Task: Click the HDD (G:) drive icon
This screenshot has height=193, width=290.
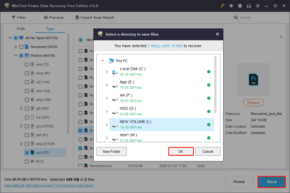Action: (x=115, y=112)
